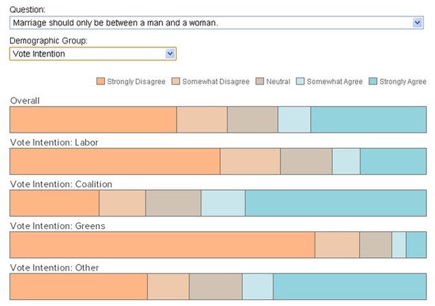
Task: Click Labor bar Somewhat Agree segment
Action: [x=346, y=161]
